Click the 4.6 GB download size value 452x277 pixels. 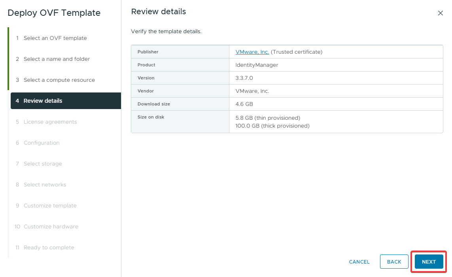244,104
